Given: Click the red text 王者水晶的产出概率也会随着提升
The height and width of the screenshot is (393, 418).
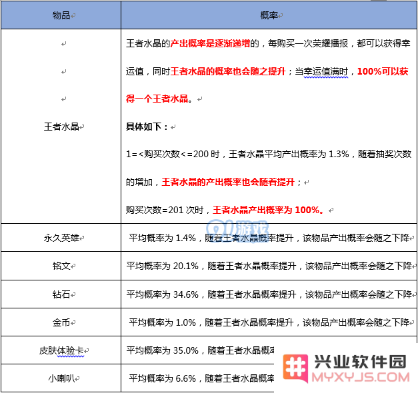Looking at the screenshot, I should [x=228, y=182].
